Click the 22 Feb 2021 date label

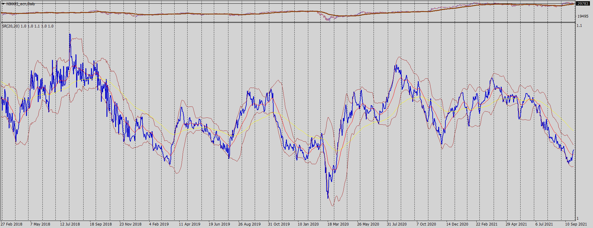coord(487,224)
